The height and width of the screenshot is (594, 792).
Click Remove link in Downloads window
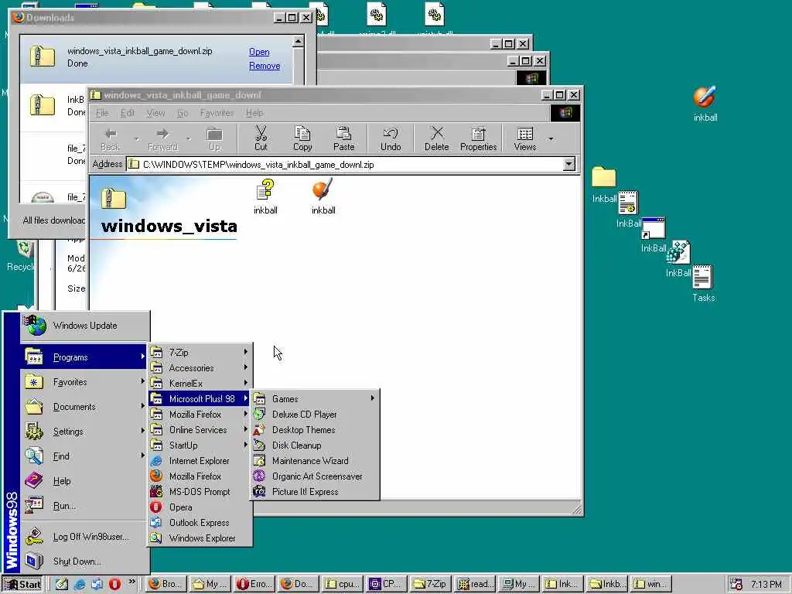pyautogui.click(x=265, y=66)
